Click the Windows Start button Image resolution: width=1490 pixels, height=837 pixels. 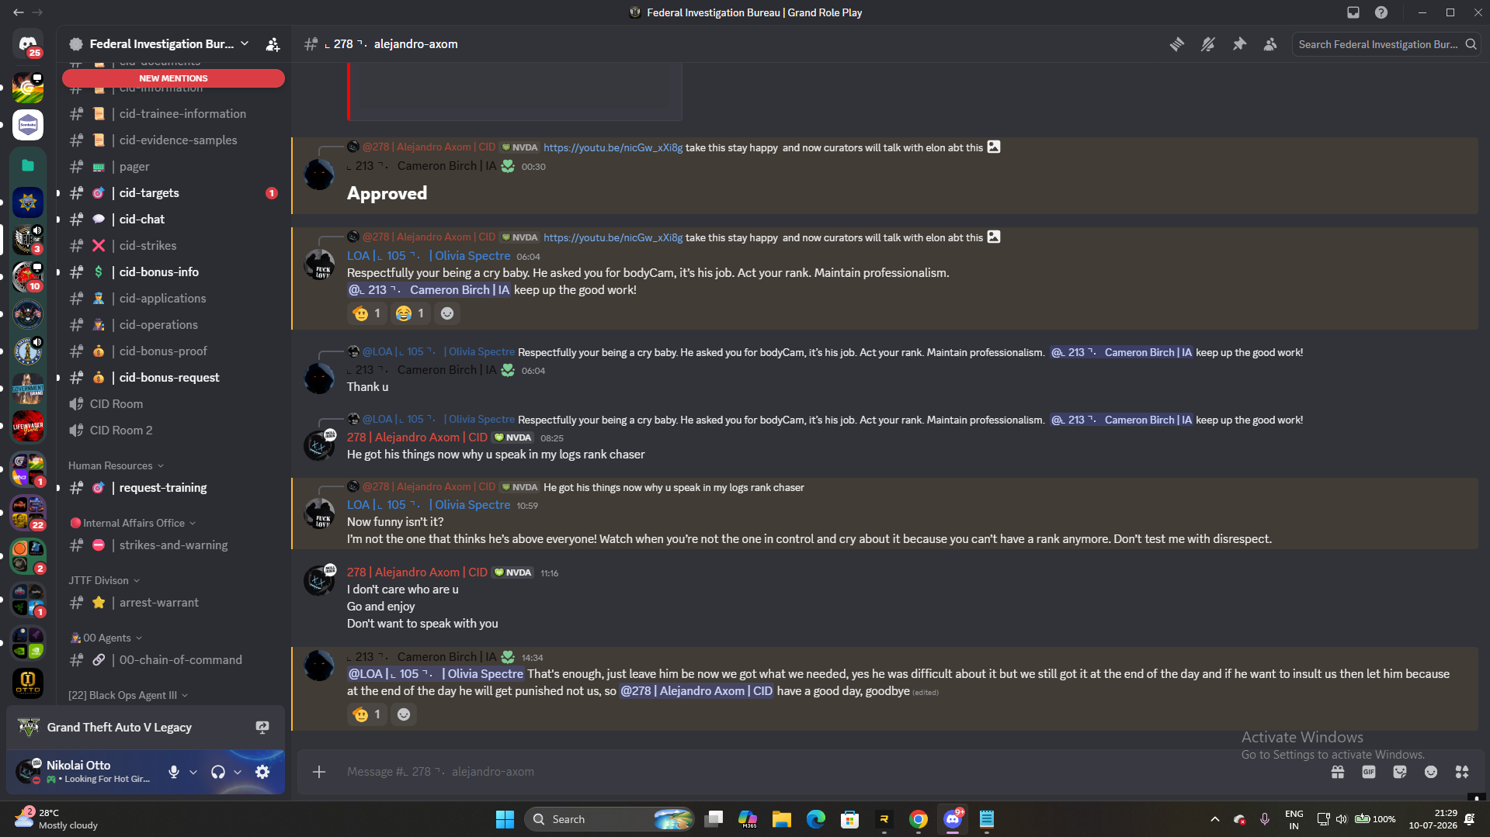(505, 819)
